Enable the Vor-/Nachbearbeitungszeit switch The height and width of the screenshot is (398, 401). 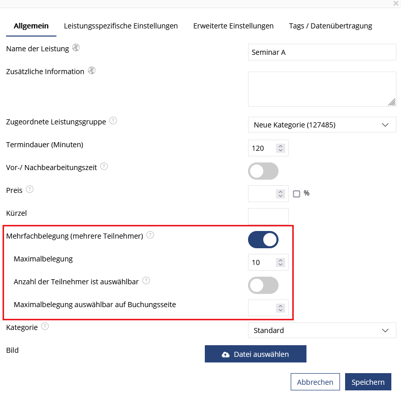click(x=263, y=171)
